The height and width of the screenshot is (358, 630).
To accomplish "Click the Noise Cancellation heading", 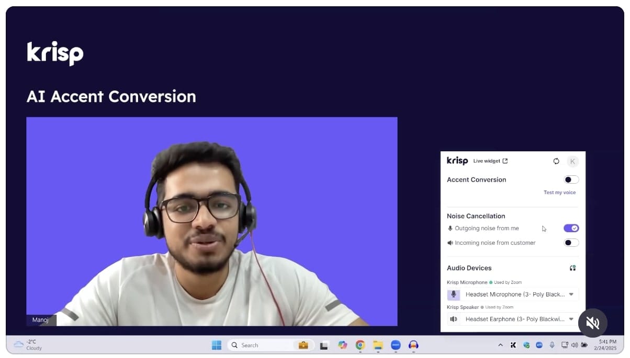I will point(476,216).
